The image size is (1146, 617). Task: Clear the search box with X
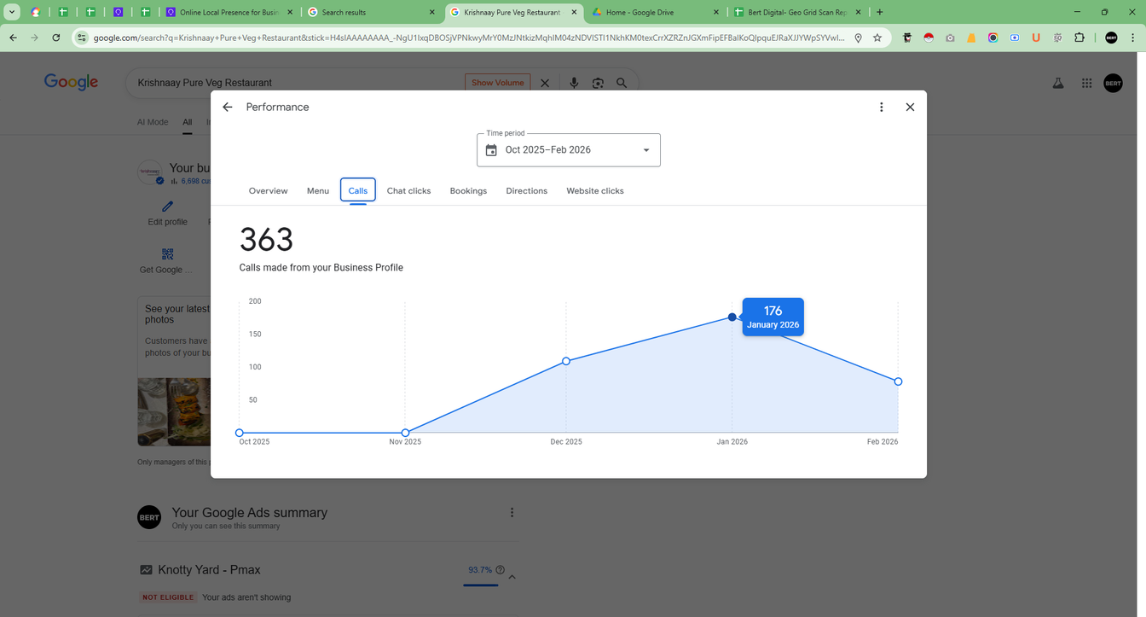545,83
